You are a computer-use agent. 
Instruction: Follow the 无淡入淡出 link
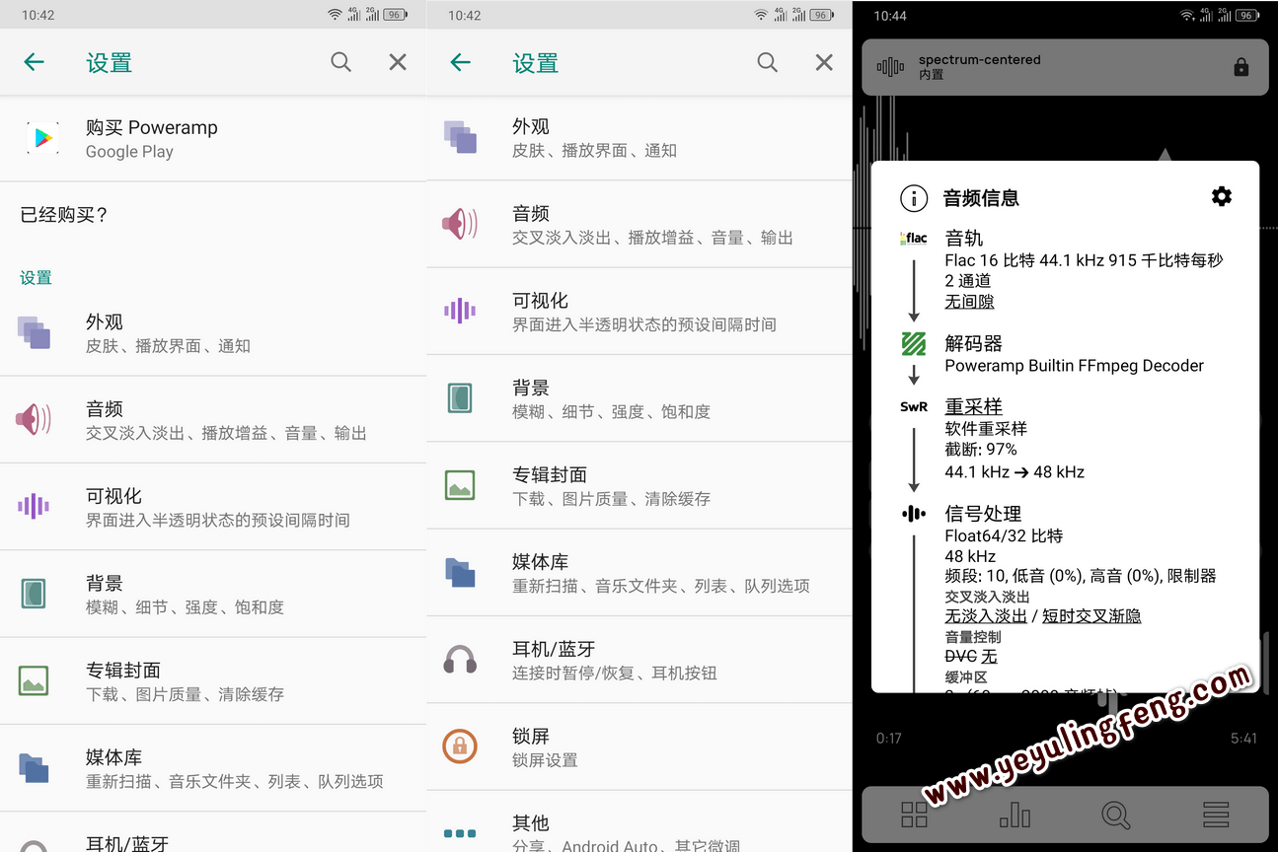click(986, 616)
